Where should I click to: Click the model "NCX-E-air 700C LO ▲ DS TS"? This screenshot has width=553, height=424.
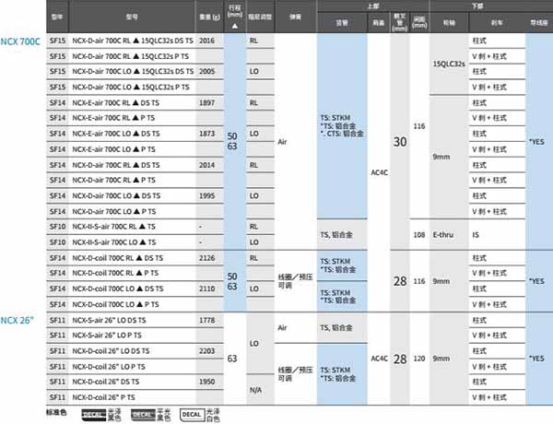click(116, 134)
